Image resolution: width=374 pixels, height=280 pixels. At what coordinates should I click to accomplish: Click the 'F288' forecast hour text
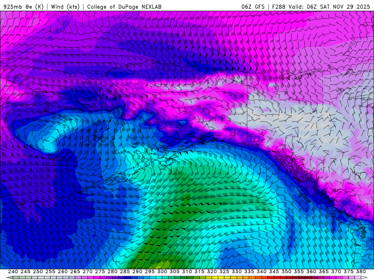click(279, 7)
